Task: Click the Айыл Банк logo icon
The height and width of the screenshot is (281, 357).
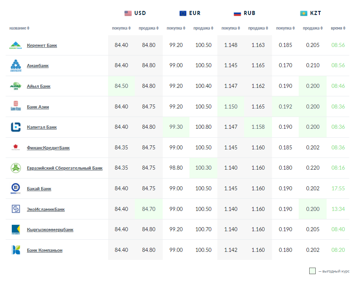Action: 16,86
